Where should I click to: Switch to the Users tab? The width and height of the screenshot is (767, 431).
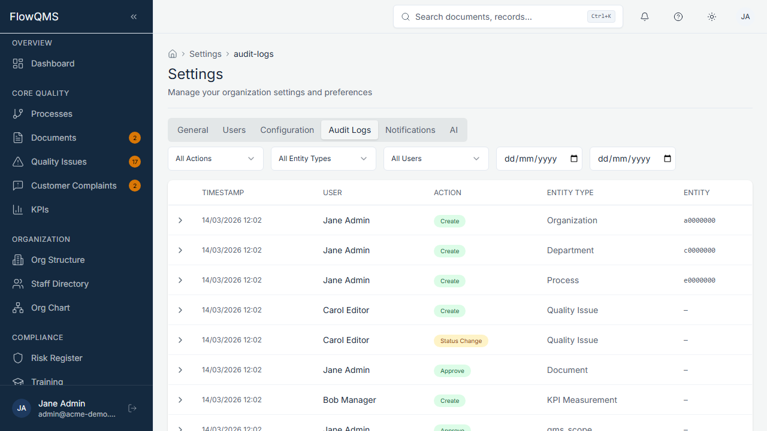[x=234, y=130]
